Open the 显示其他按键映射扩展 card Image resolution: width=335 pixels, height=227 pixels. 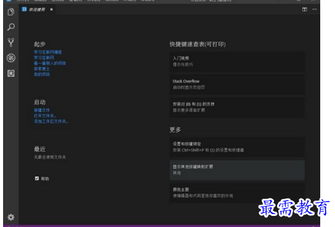pyautogui.click(x=237, y=170)
